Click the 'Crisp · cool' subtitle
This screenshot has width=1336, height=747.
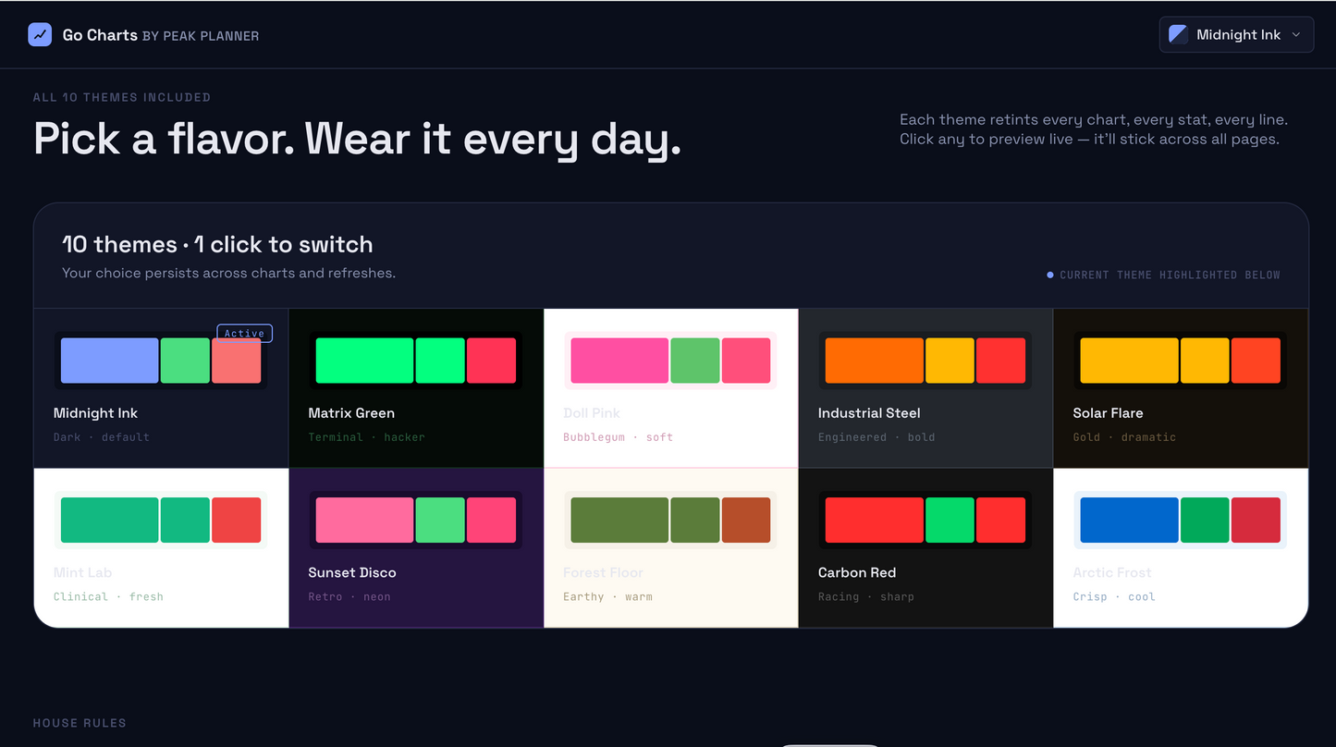[x=1114, y=597]
